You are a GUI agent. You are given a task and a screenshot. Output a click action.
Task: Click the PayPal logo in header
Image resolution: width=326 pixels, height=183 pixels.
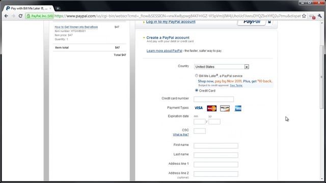[x=252, y=22]
